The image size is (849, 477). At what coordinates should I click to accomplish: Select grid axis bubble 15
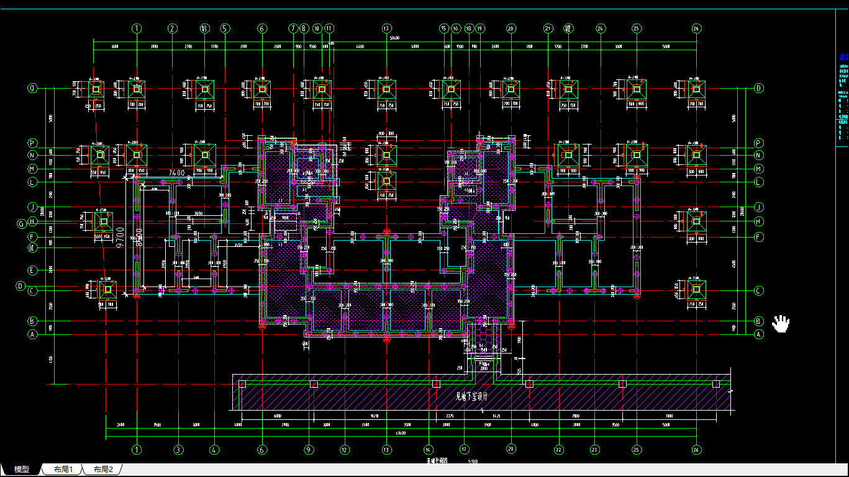(x=443, y=29)
